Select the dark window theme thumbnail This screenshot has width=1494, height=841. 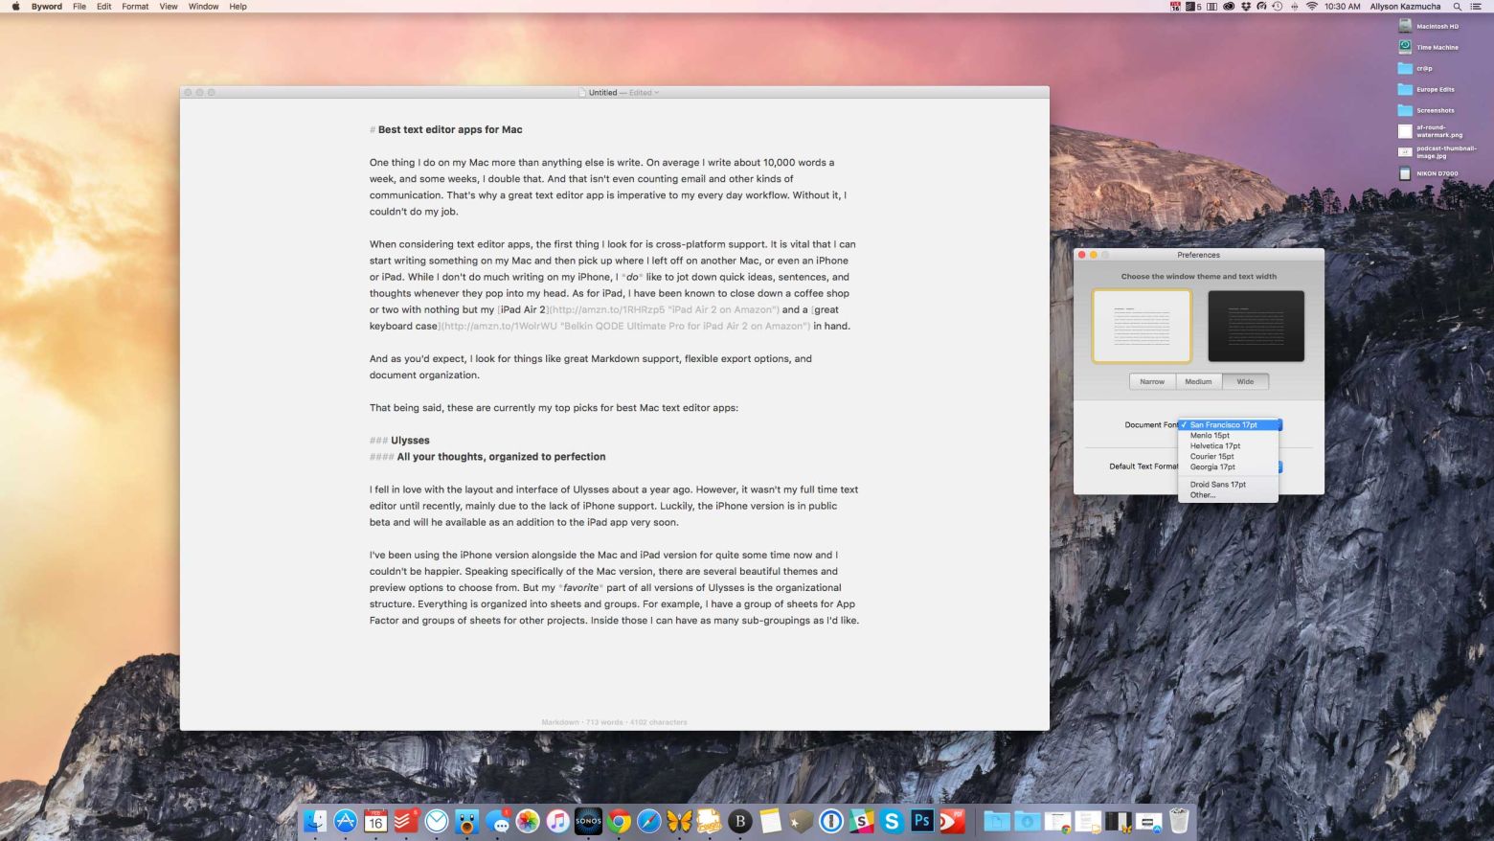(1256, 327)
